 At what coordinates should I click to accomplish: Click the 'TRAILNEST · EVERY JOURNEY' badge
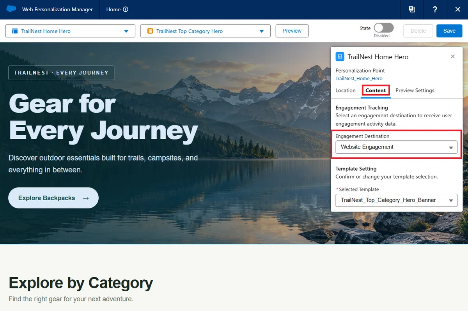point(61,73)
